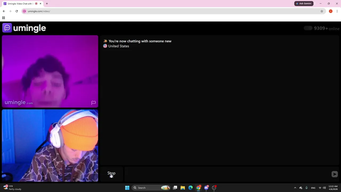The image size is (341, 192).
Task: Click the microphone in-use tray icon
Action: [307, 188]
